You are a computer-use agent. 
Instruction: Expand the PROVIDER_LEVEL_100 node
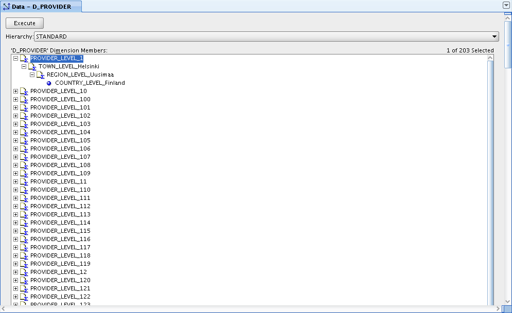click(15, 99)
